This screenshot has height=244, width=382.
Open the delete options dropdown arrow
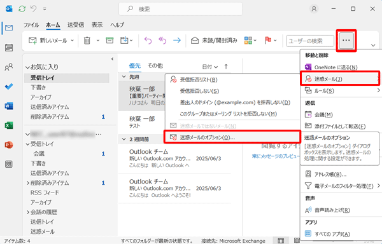98,41
